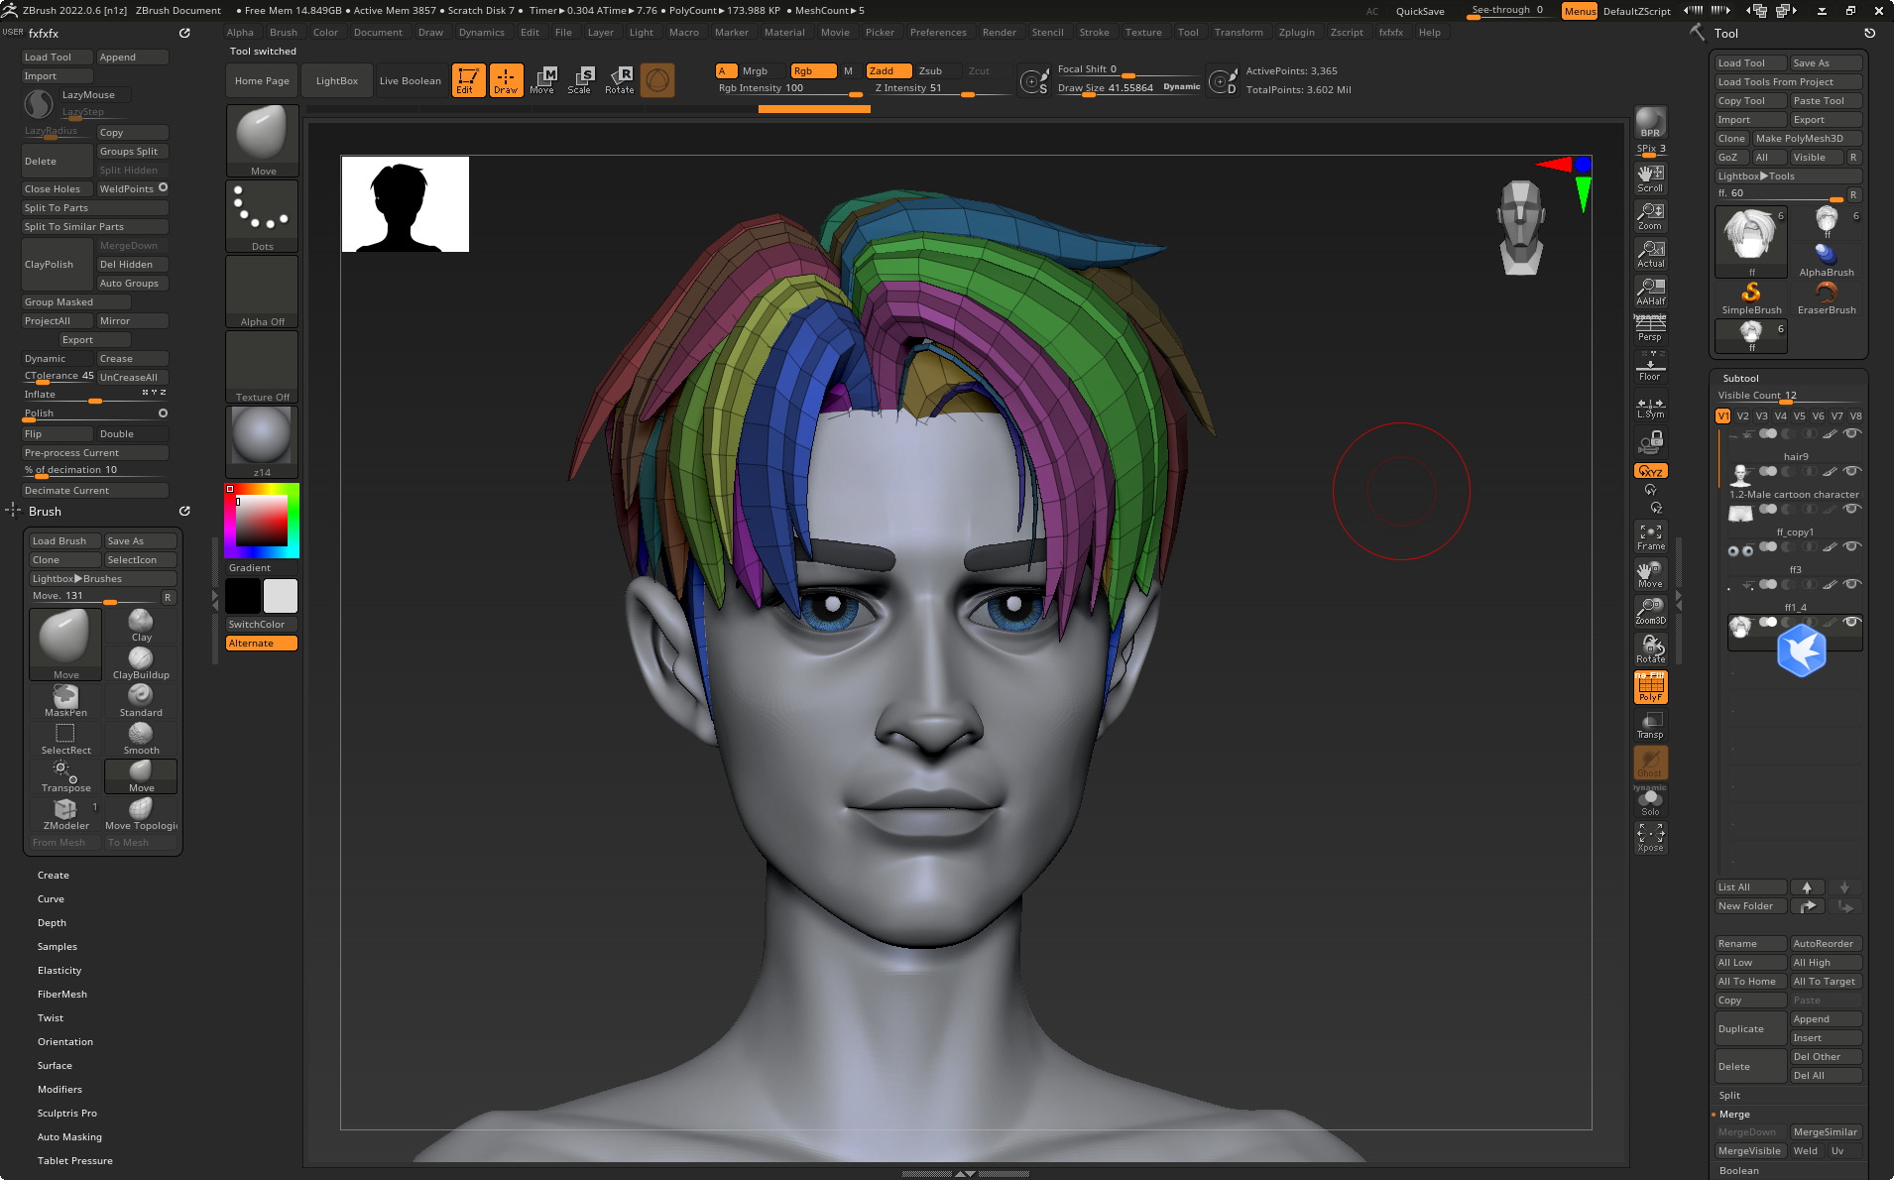The image size is (1894, 1180).
Task: Click the LightBox button
Action: 337,81
